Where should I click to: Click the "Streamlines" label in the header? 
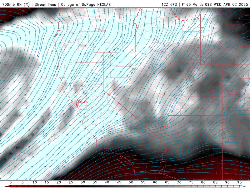pyautogui.click(x=45, y=4)
